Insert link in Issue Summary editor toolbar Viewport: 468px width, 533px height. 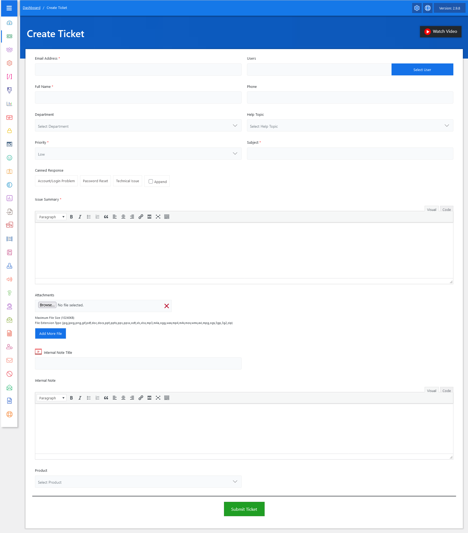point(141,217)
